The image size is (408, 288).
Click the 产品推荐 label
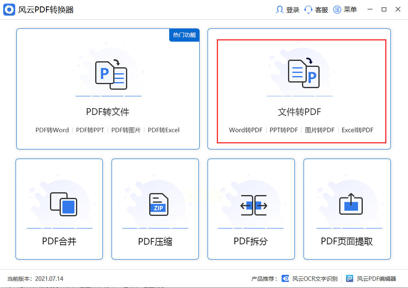pyautogui.click(x=264, y=279)
